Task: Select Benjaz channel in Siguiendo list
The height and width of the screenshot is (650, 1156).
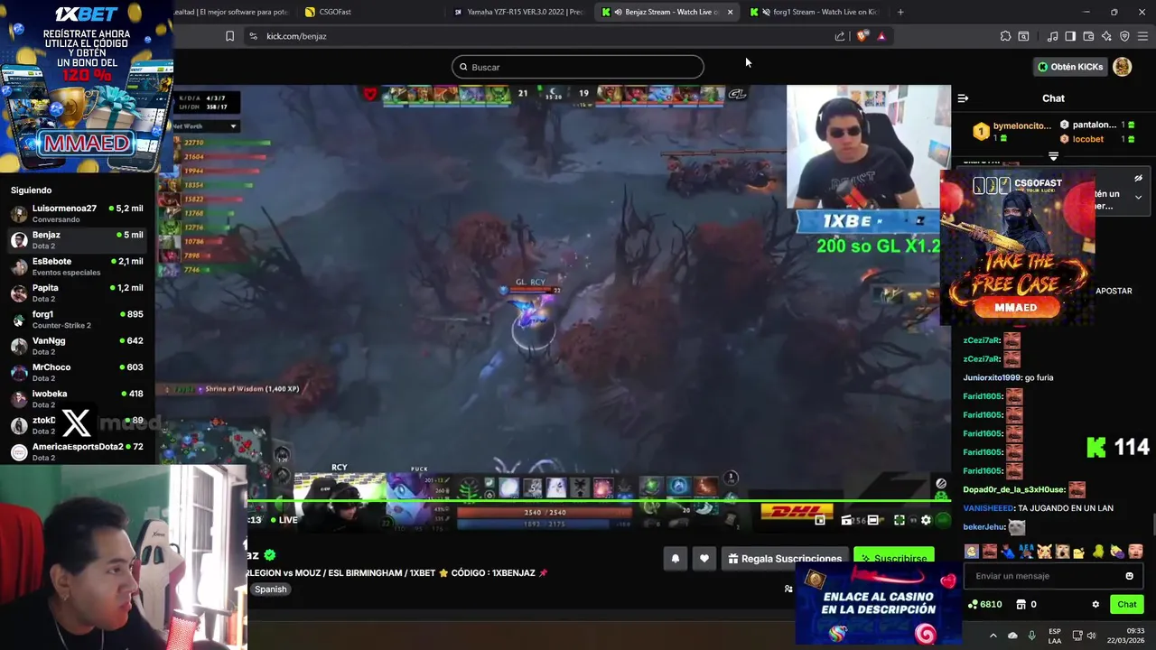Action: (x=78, y=240)
